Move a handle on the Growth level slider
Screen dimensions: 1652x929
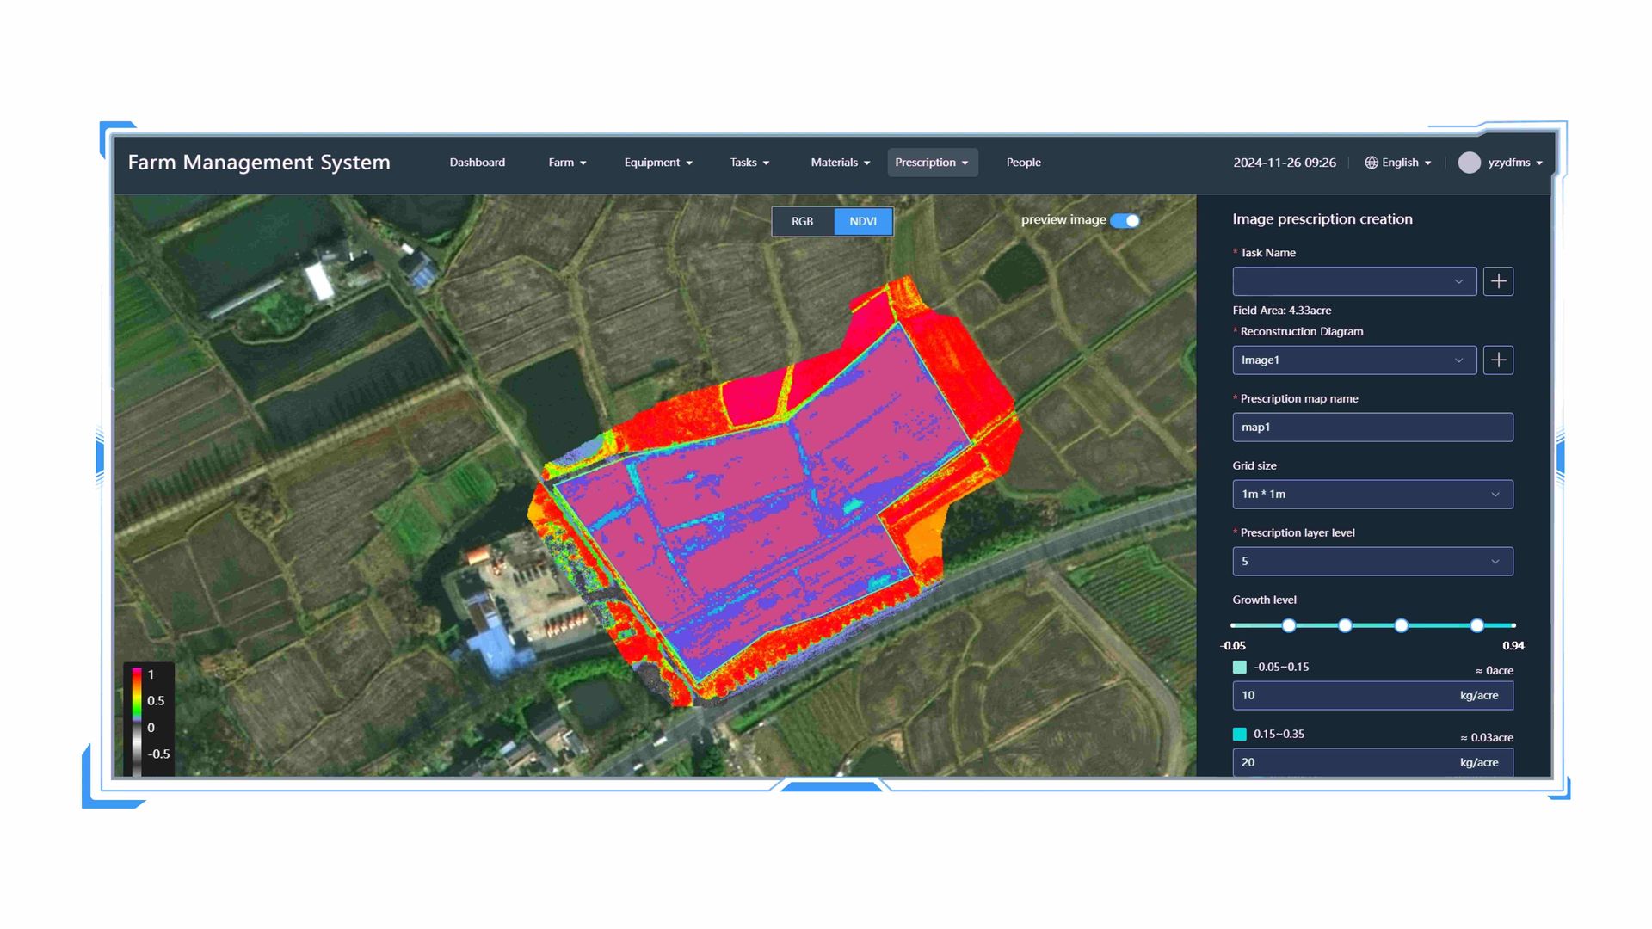pyautogui.click(x=1288, y=625)
